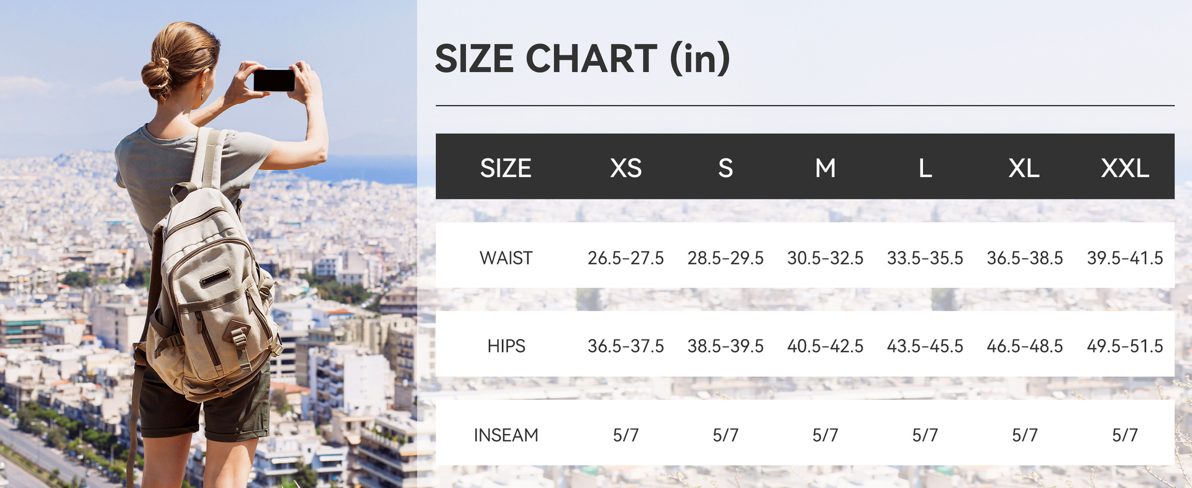Click the SIZE CHART (in) heading

[582, 59]
